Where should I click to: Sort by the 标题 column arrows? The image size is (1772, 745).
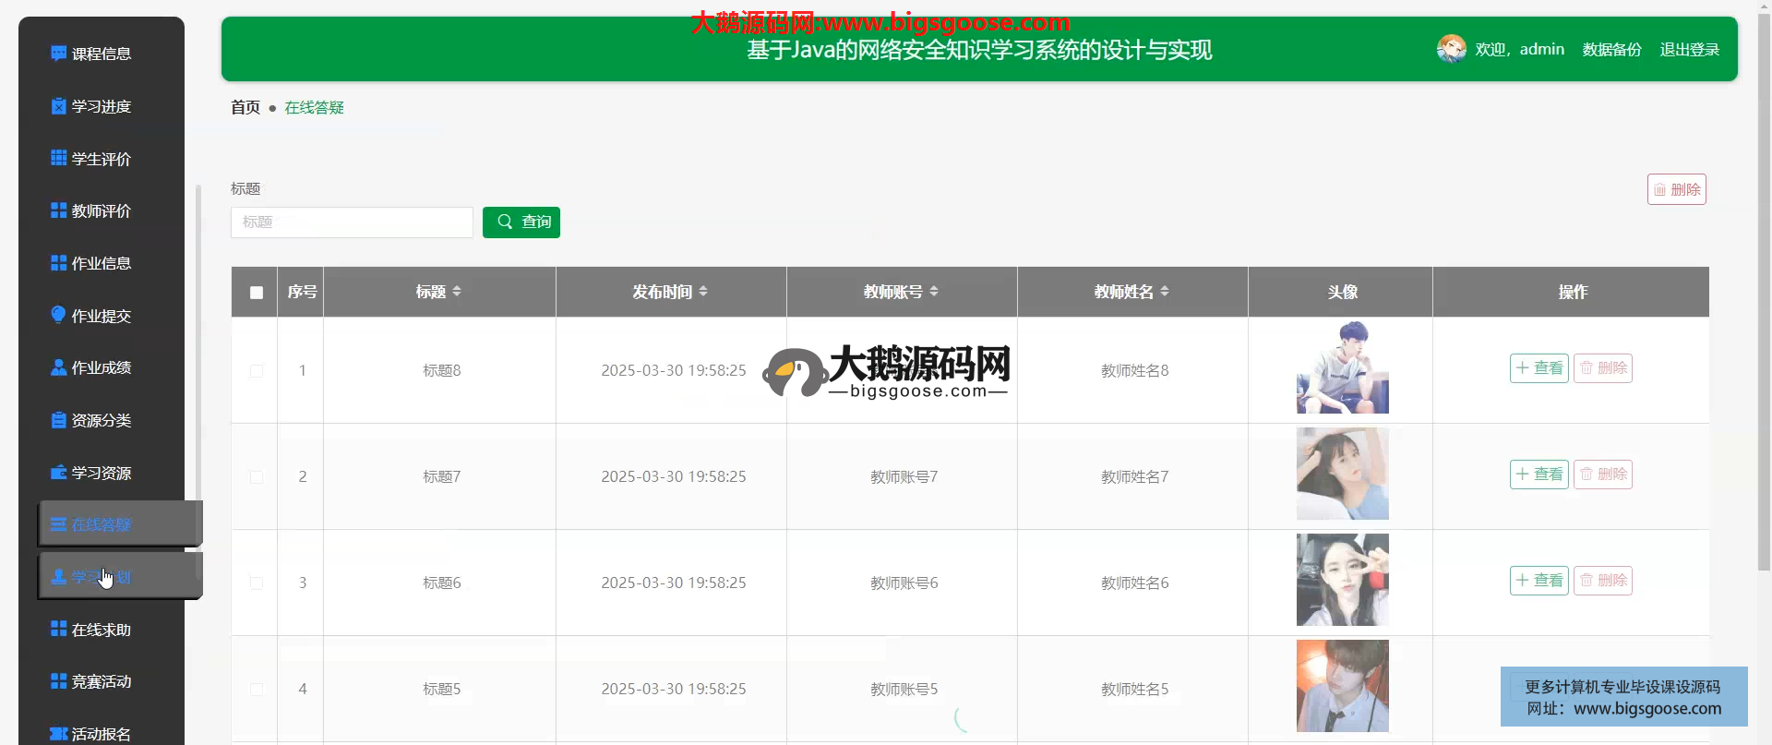point(457,292)
